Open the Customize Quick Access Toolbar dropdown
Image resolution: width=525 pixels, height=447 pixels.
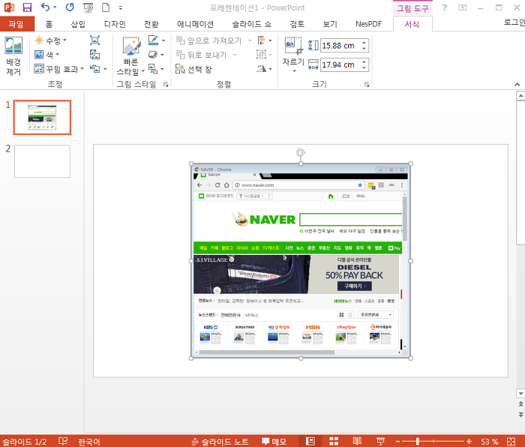coord(121,7)
